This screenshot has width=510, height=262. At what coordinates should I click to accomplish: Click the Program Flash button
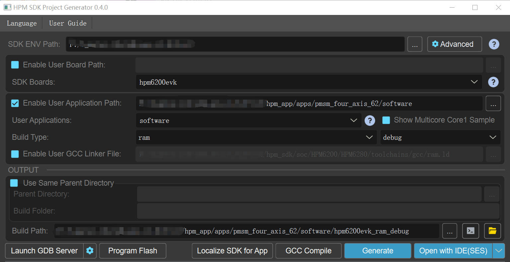point(132,251)
